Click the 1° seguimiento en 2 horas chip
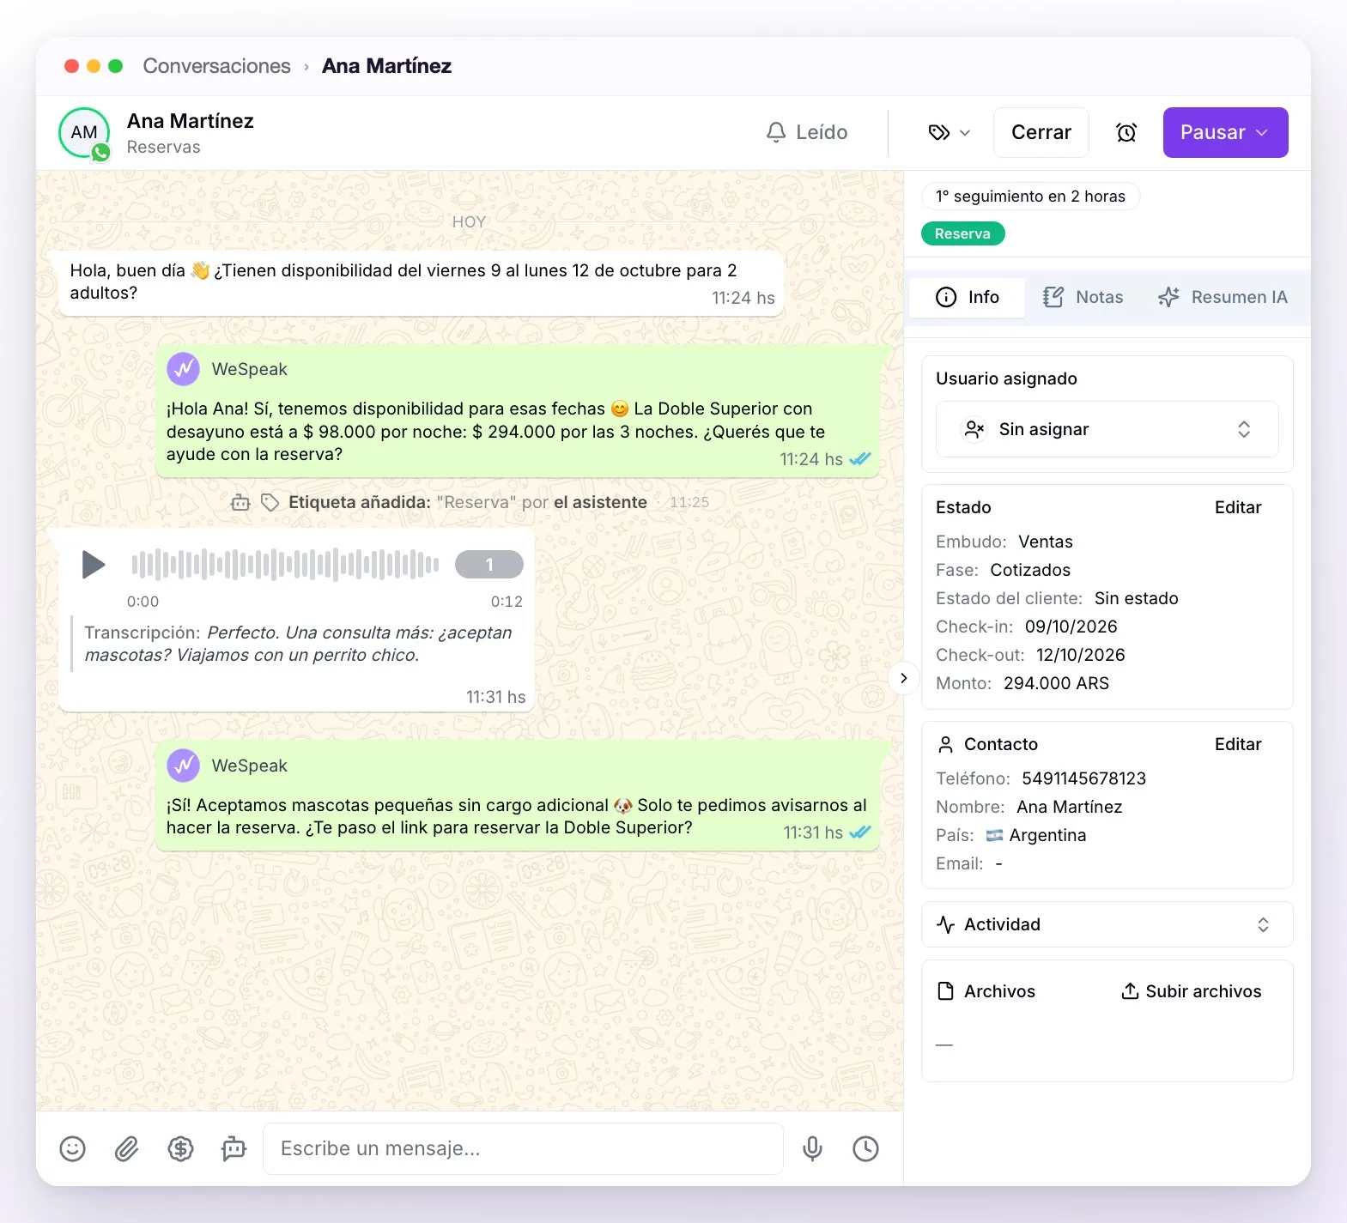This screenshot has height=1223, width=1347. pos(1030,197)
